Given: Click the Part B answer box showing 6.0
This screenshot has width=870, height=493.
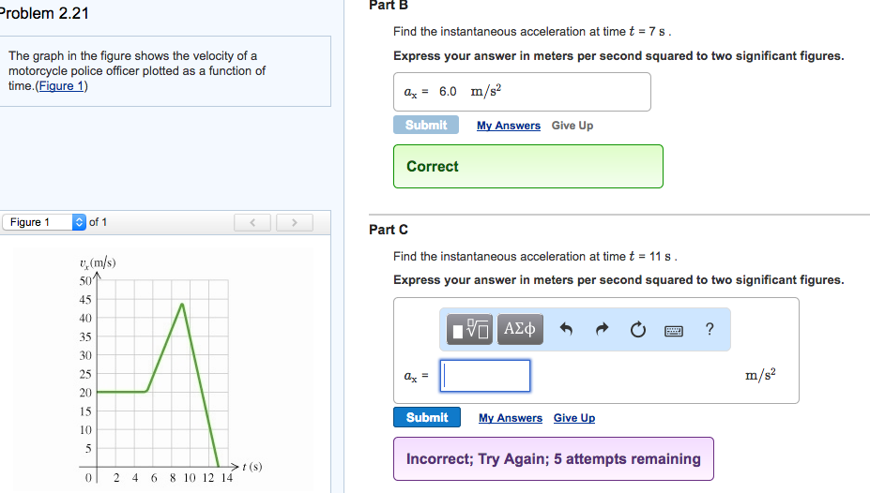Looking at the screenshot, I should pyautogui.click(x=522, y=92).
